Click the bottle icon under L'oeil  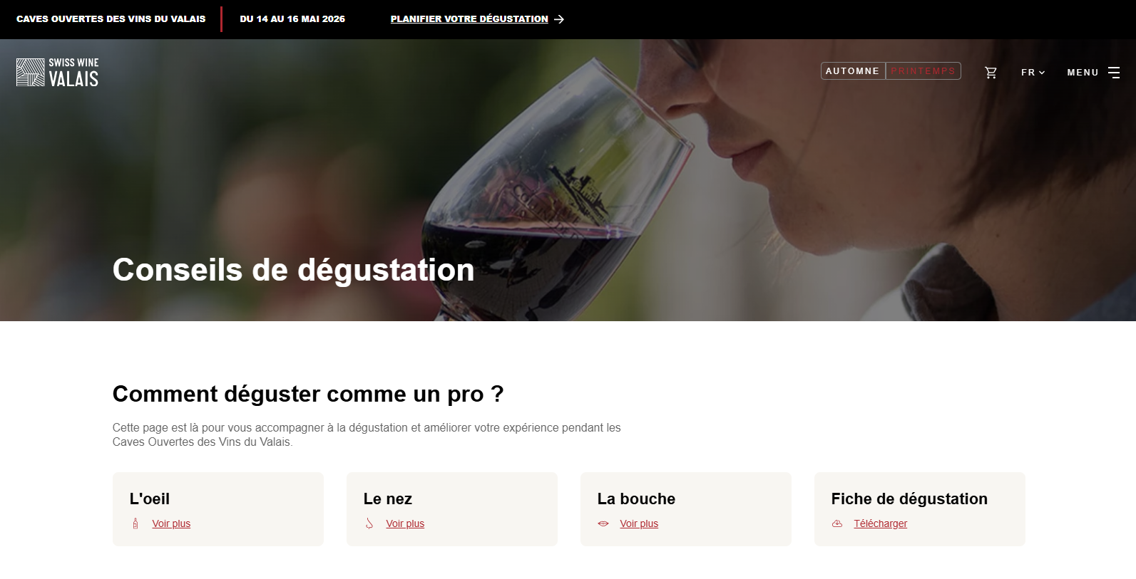pyautogui.click(x=135, y=523)
